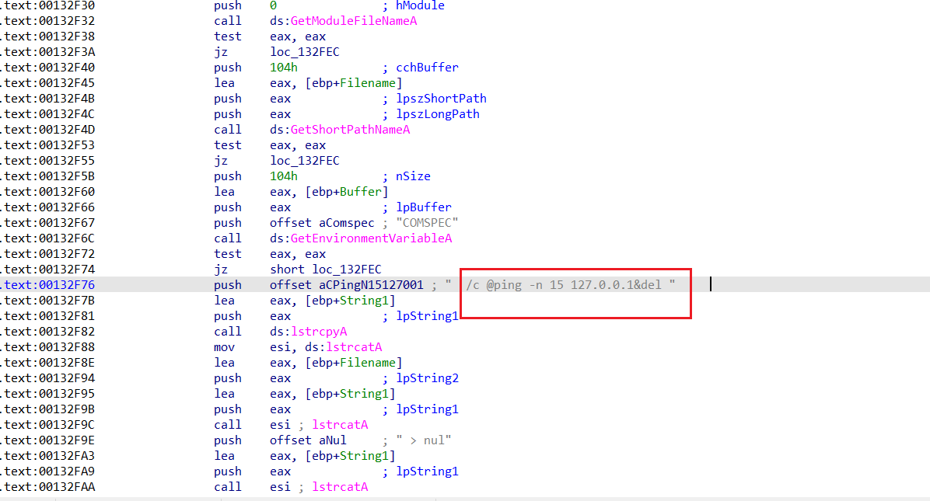This screenshot has height=501, width=930.
Task: Click short loc_132FEC jump target
Action: 326,270
